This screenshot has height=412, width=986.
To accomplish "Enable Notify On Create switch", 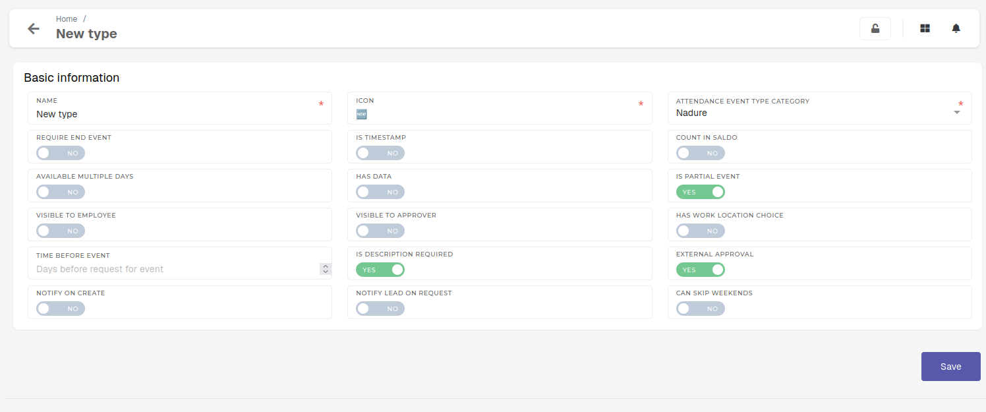I will 61,309.
